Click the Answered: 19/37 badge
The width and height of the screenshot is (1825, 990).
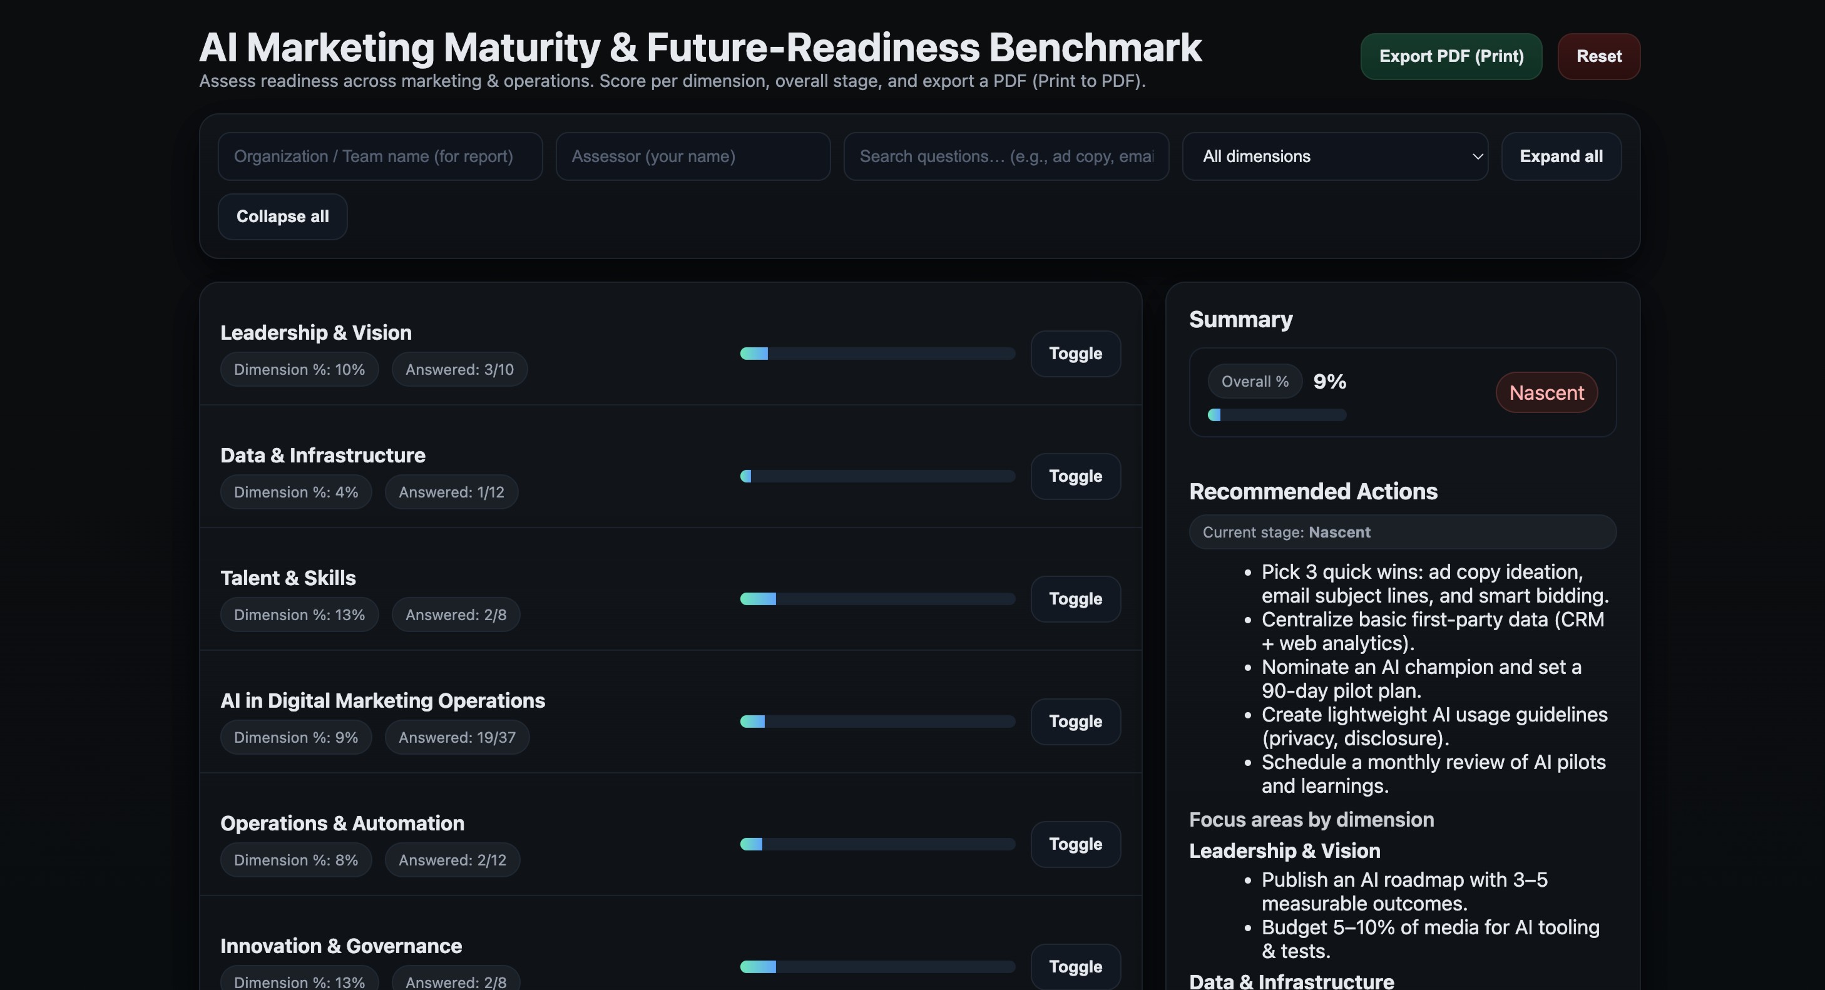pos(456,737)
